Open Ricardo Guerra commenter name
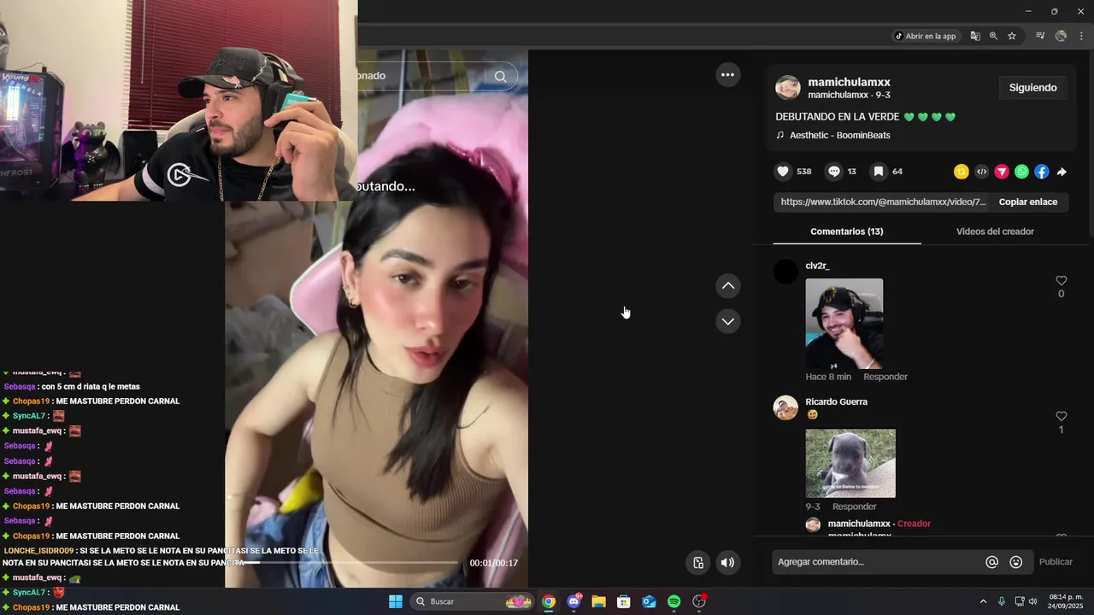 836,402
